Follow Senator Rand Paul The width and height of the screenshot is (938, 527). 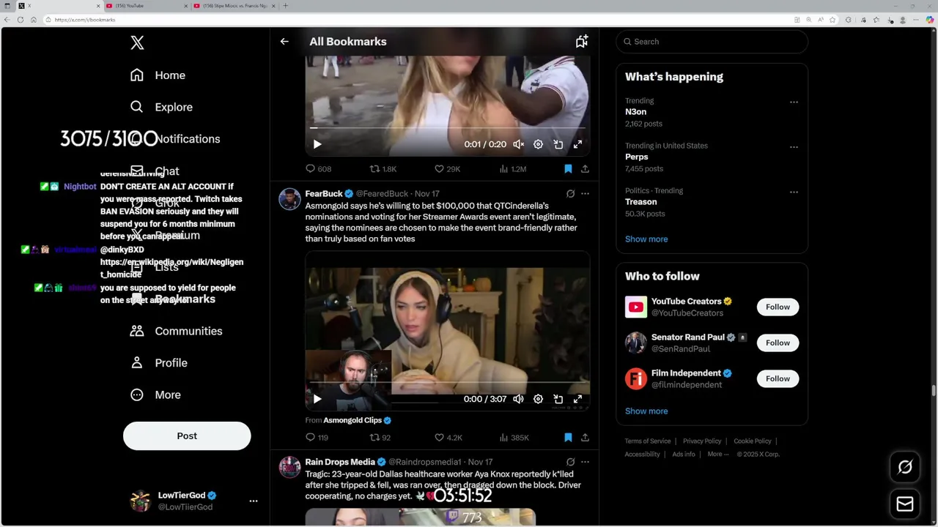tap(778, 343)
